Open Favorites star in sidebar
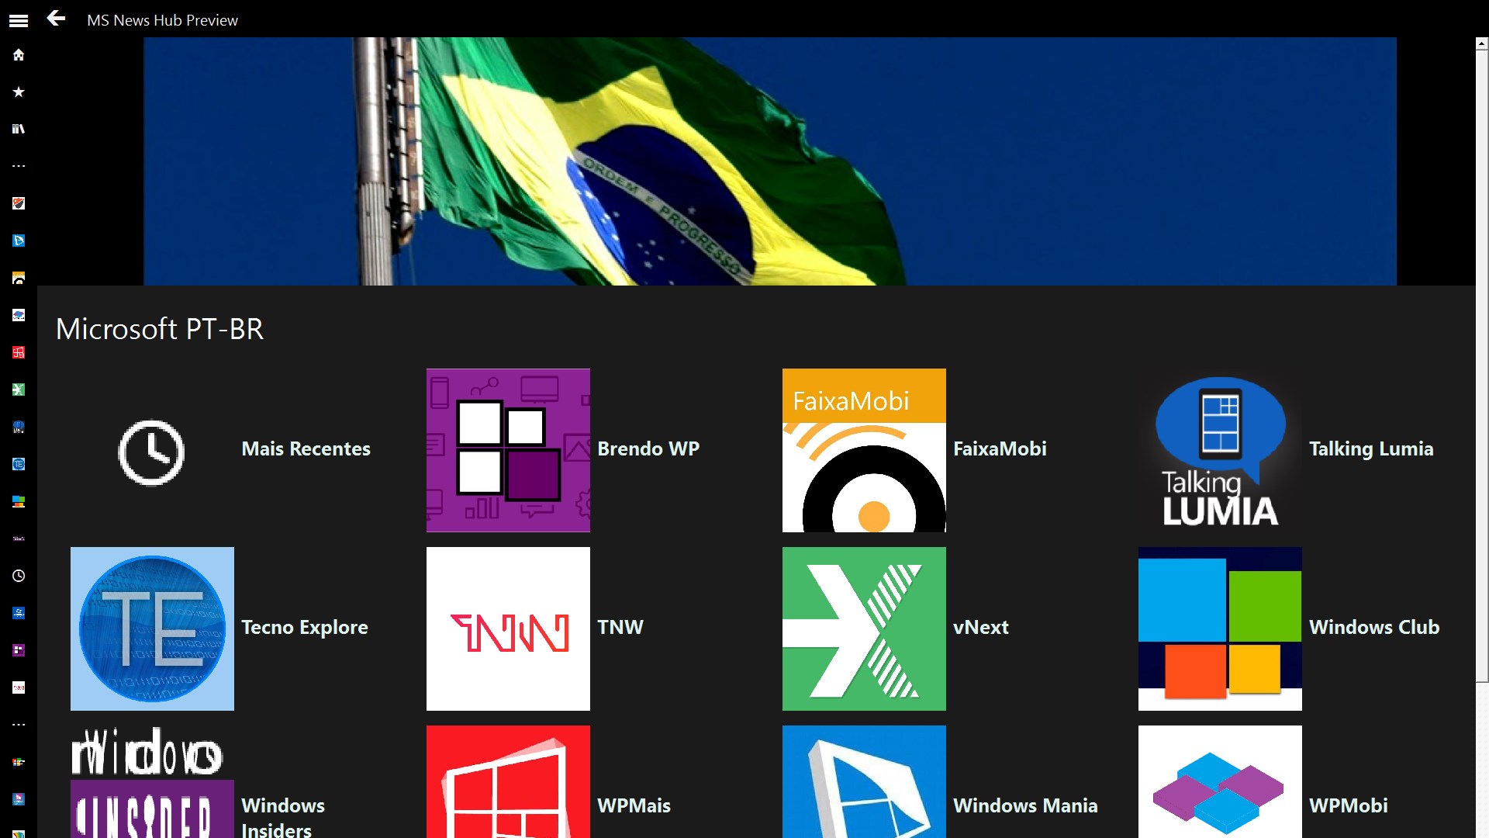 tap(19, 92)
